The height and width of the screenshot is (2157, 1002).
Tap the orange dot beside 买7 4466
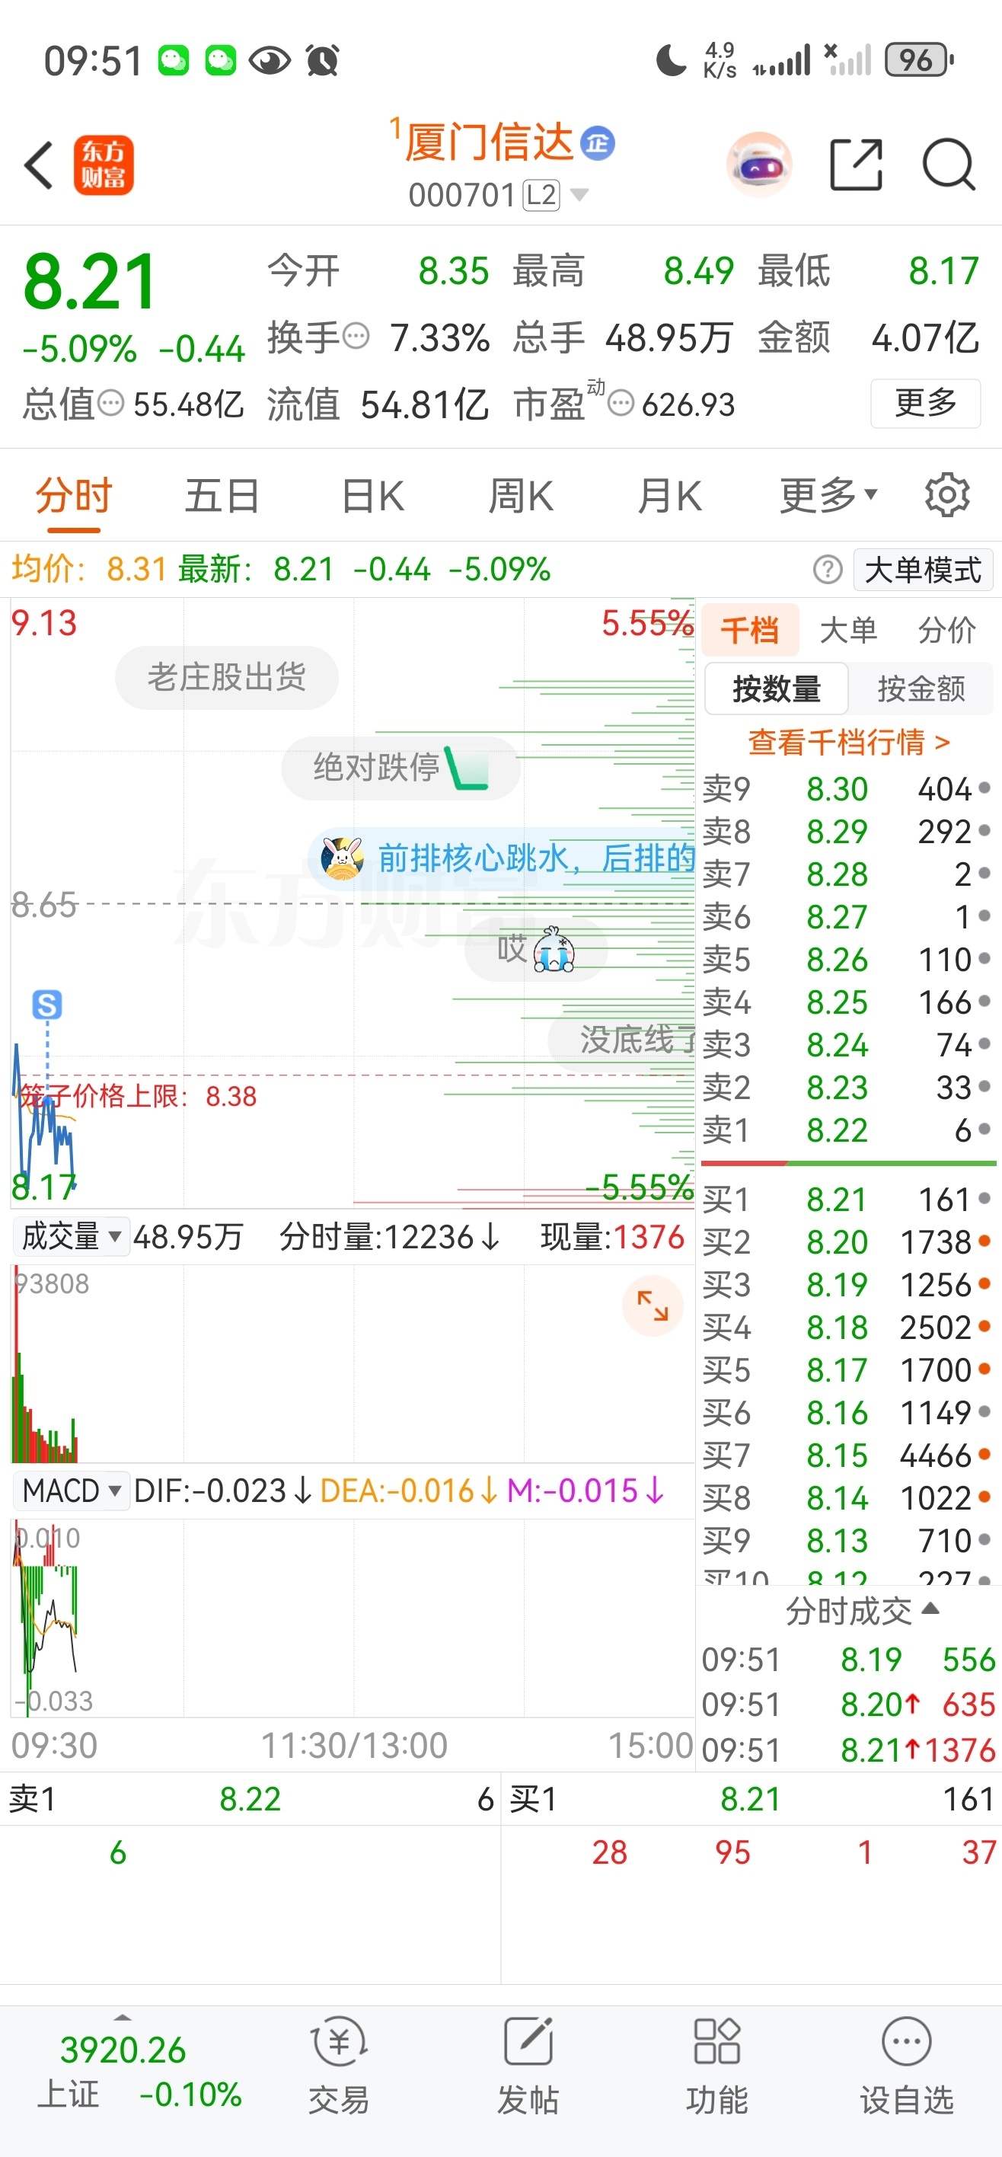(984, 1455)
